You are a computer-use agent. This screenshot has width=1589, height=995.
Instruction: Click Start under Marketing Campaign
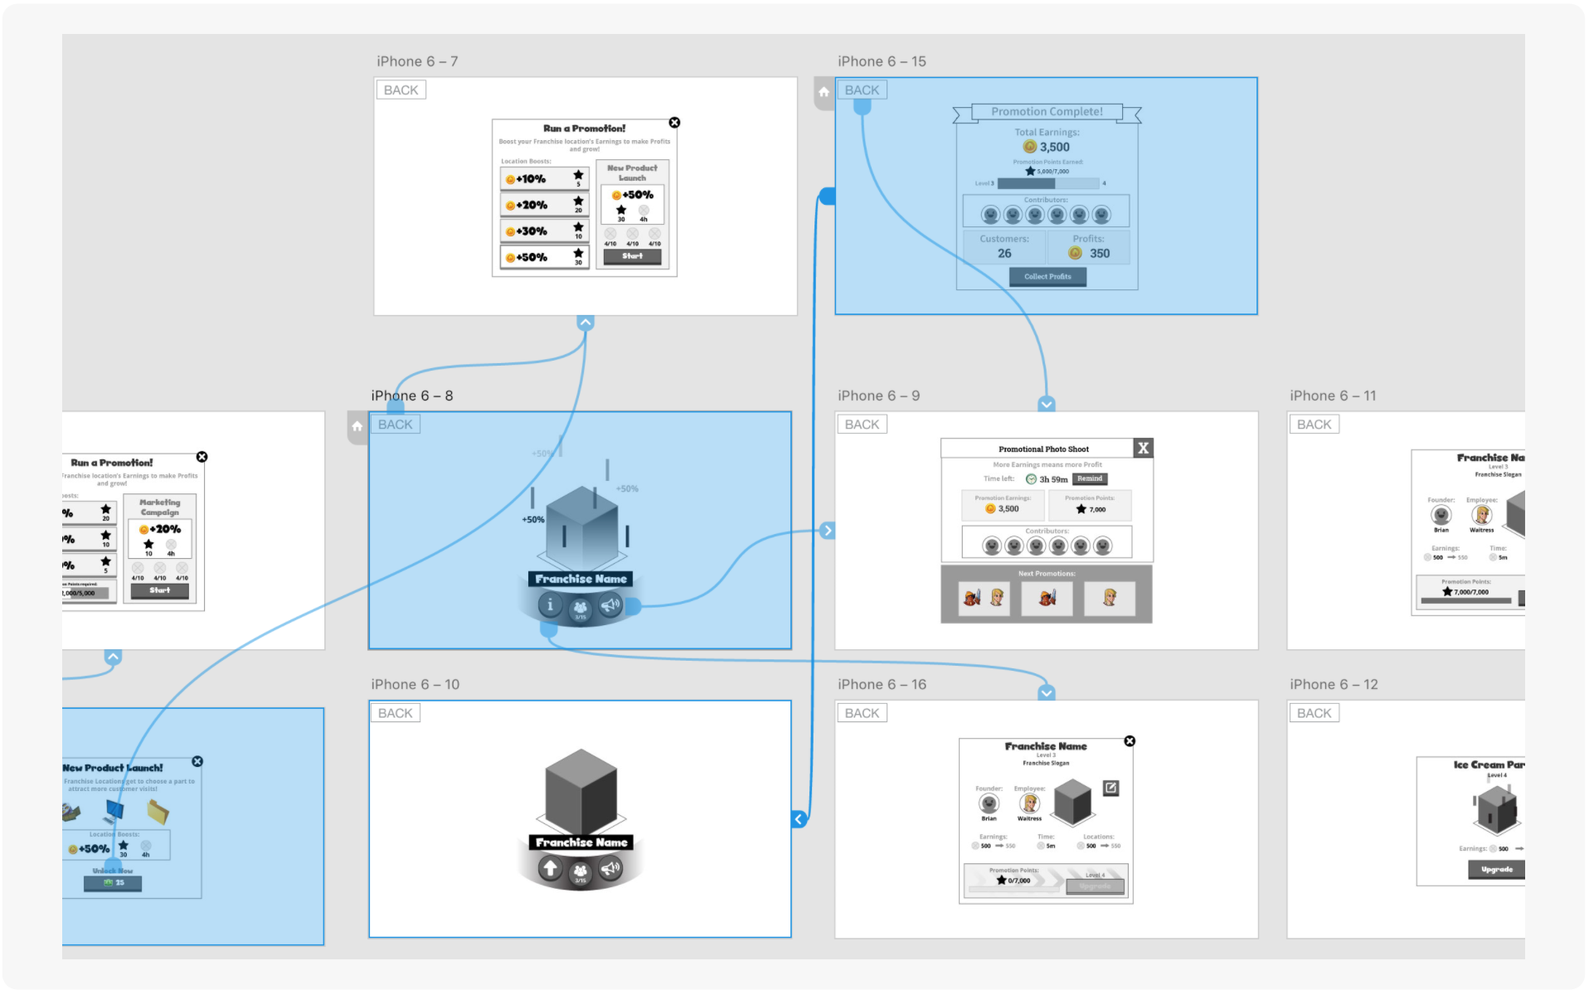160,590
